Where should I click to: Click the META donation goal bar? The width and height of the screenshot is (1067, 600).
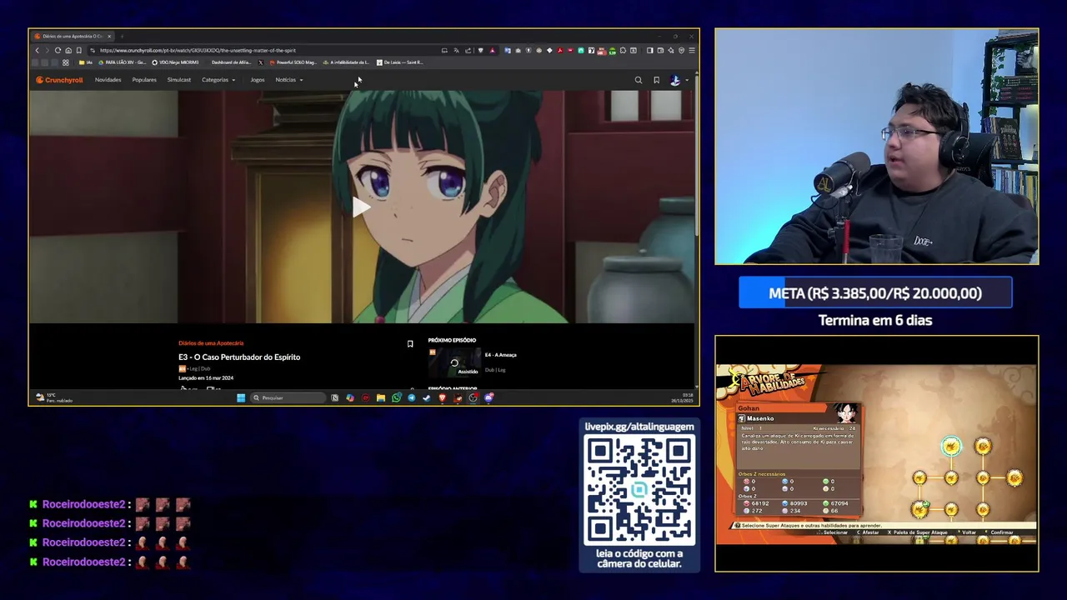(875, 293)
